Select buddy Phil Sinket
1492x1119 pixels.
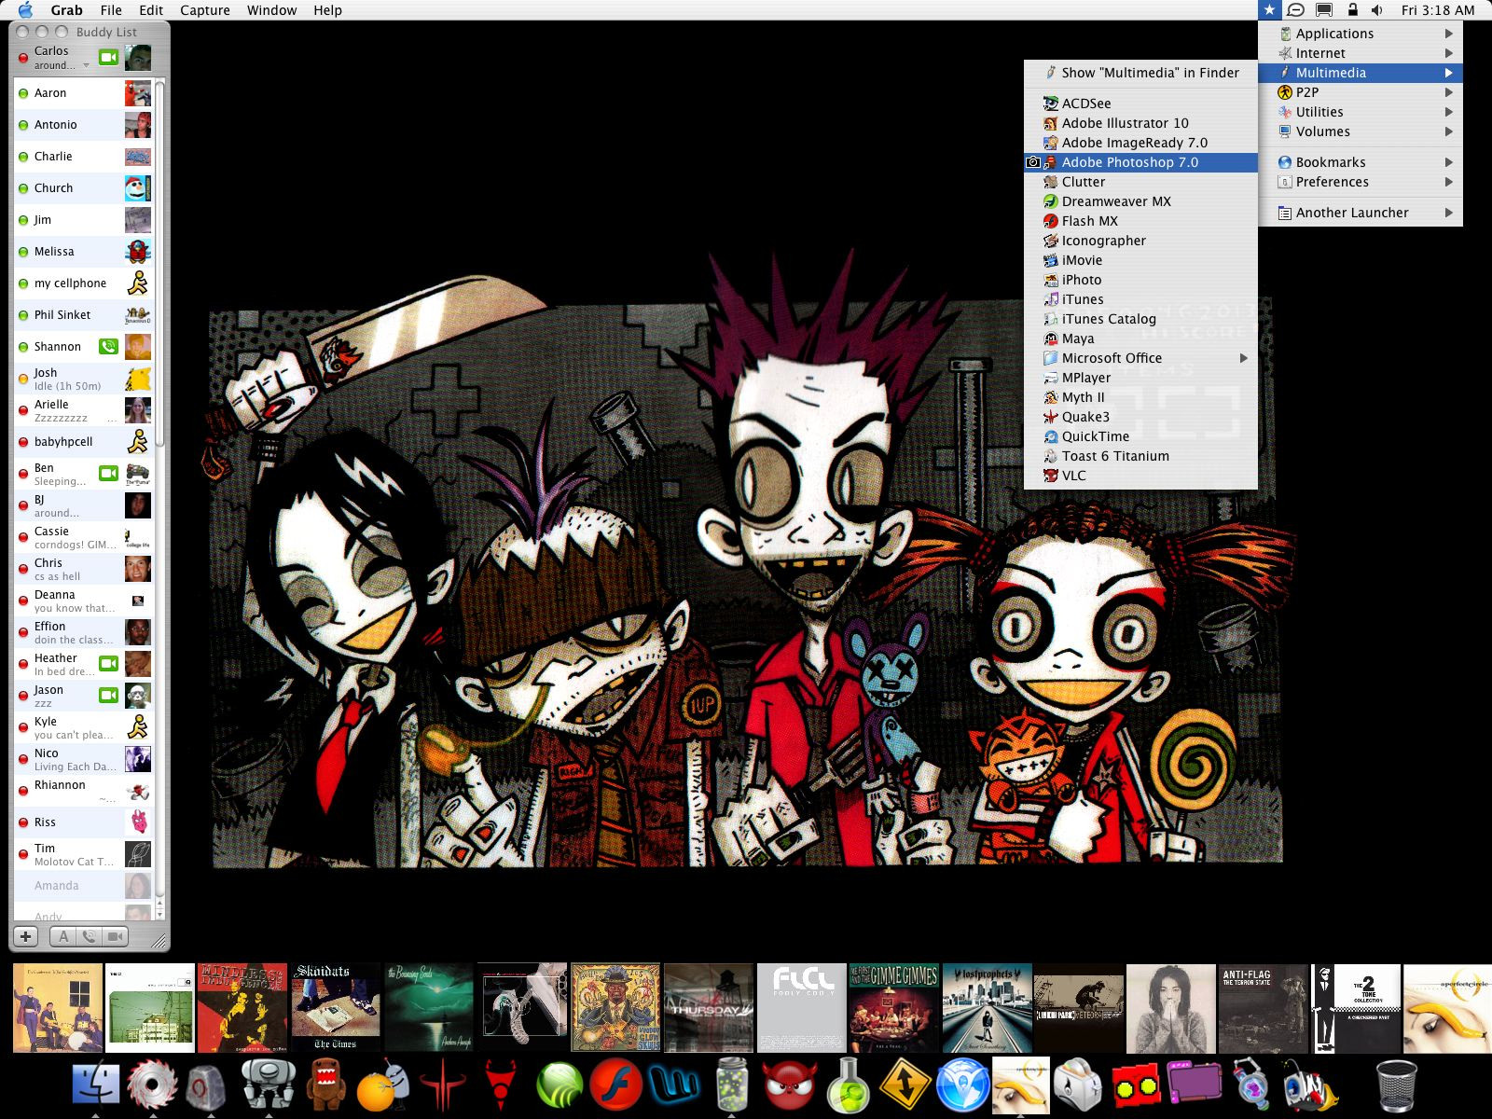[x=82, y=315]
